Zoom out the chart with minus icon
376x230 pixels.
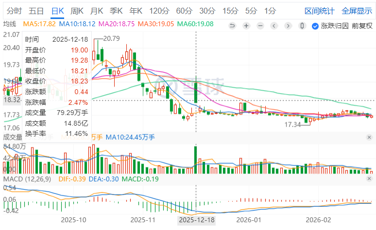coord(260,25)
